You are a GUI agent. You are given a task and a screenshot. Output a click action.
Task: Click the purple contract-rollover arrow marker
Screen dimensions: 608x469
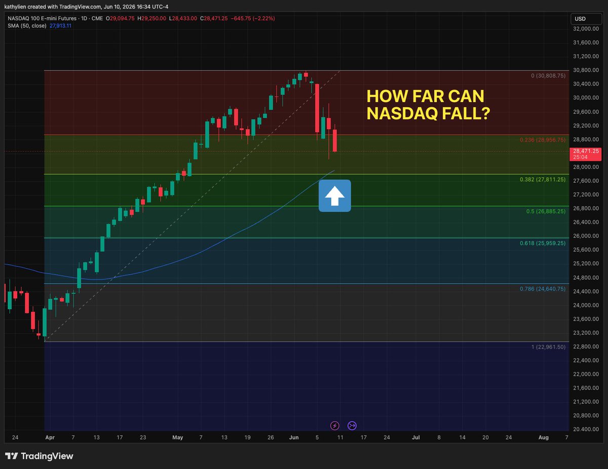pos(353,426)
